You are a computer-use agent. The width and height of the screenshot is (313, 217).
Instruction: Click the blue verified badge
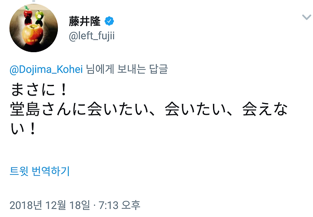pyautogui.click(x=109, y=21)
